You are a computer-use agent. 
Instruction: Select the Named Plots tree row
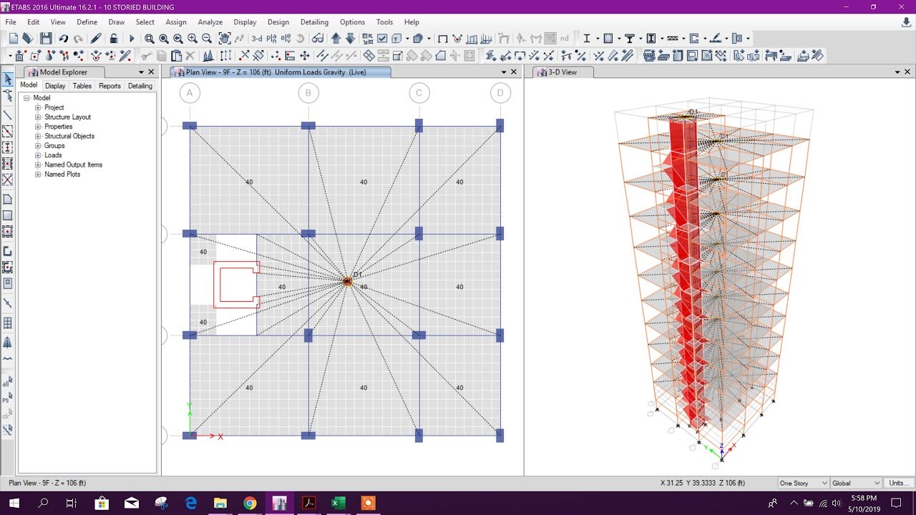click(x=62, y=175)
